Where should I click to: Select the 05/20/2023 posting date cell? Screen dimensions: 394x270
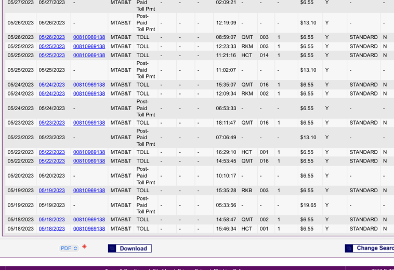[x=21, y=176]
